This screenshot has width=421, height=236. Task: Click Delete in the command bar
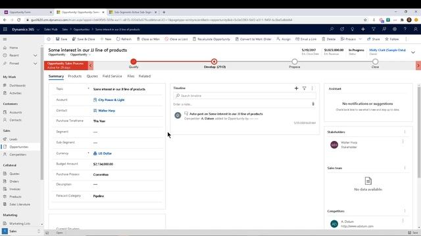[329, 39]
